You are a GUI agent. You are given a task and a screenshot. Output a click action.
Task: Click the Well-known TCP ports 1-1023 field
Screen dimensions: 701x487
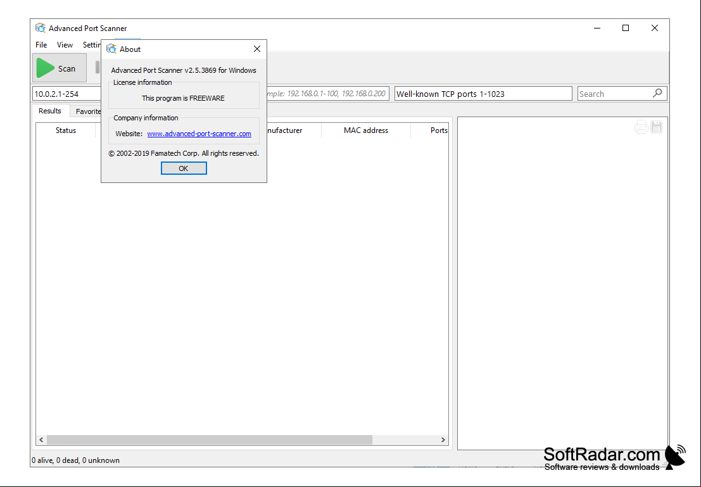483,94
